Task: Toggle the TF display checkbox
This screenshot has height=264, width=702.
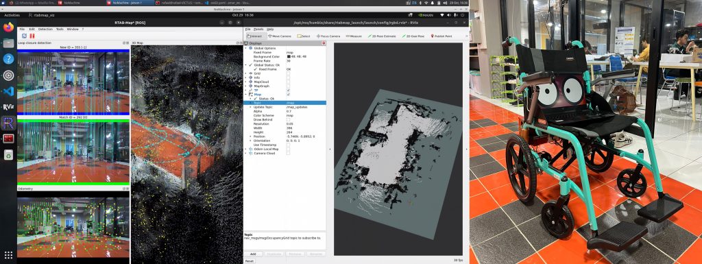Action: [288, 91]
